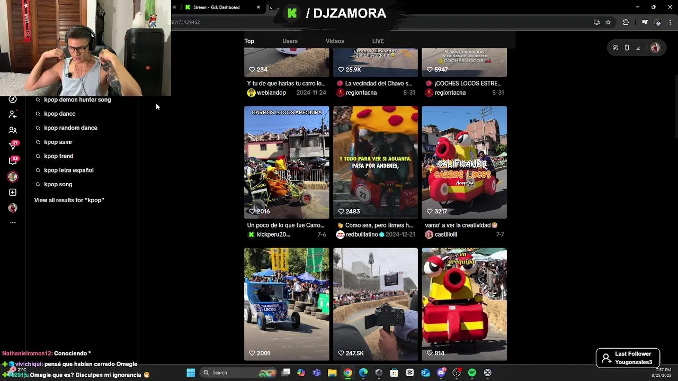678x381 pixels.
Task: Open the webiandop user profile link
Action: point(271,93)
